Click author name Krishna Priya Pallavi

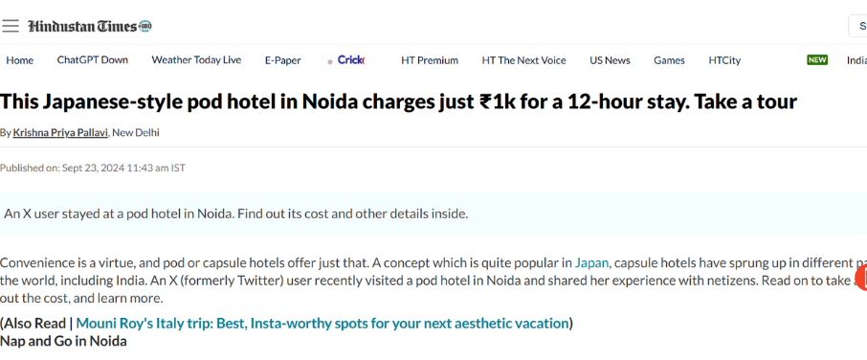click(x=60, y=133)
